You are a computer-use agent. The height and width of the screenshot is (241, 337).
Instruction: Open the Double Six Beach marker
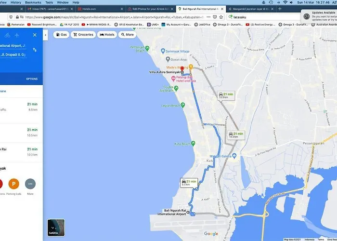click(176, 88)
